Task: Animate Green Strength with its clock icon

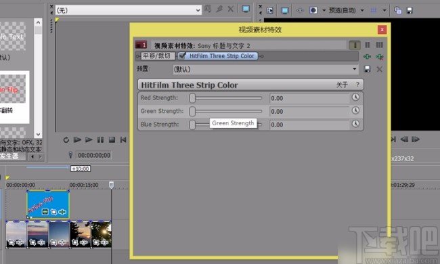Action: pyautogui.click(x=355, y=110)
